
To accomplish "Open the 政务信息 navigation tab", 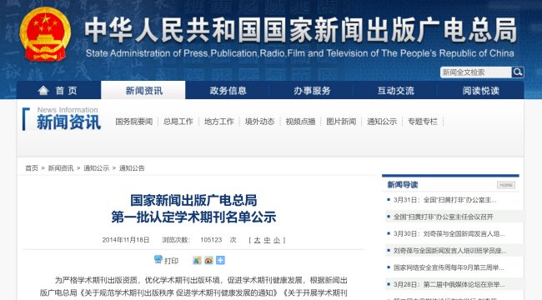I will 228,90.
